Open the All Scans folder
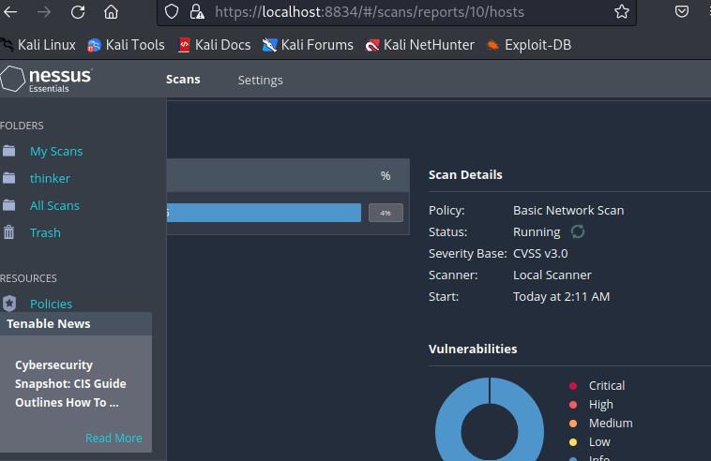The height and width of the screenshot is (461, 711). tap(54, 205)
